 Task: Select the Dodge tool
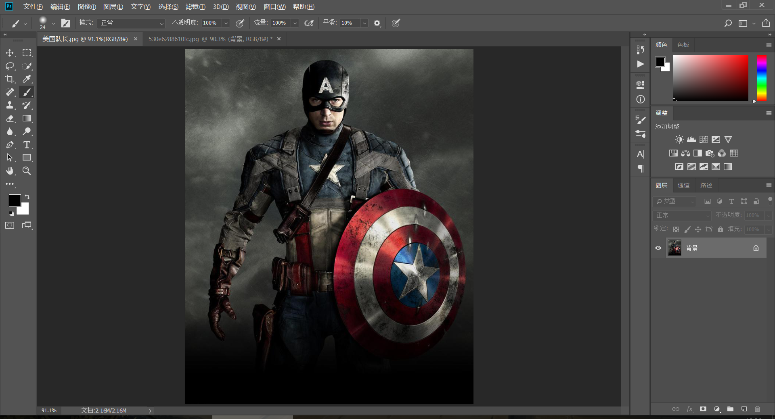click(x=27, y=131)
